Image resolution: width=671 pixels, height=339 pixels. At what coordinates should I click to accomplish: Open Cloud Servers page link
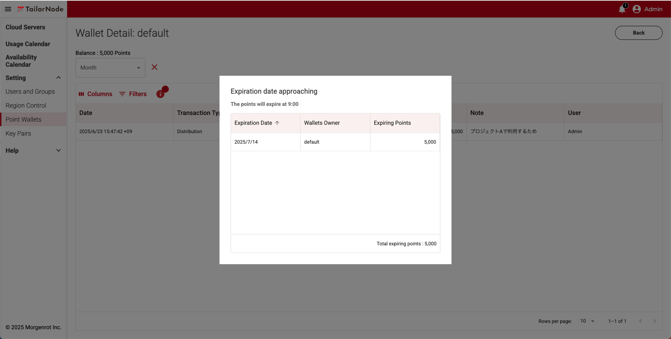pos(25,27)
